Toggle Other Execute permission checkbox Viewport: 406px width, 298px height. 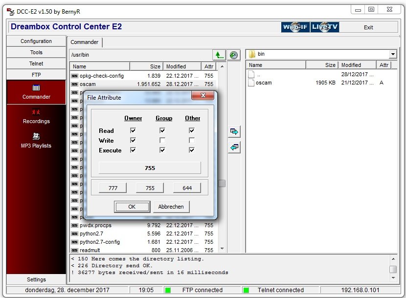pos(192,150)
